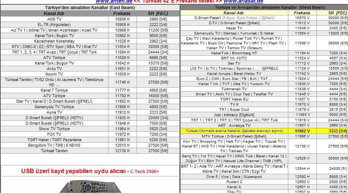
Task: Select the Rustavi 2 channel
Action: (x=234, y=182)
